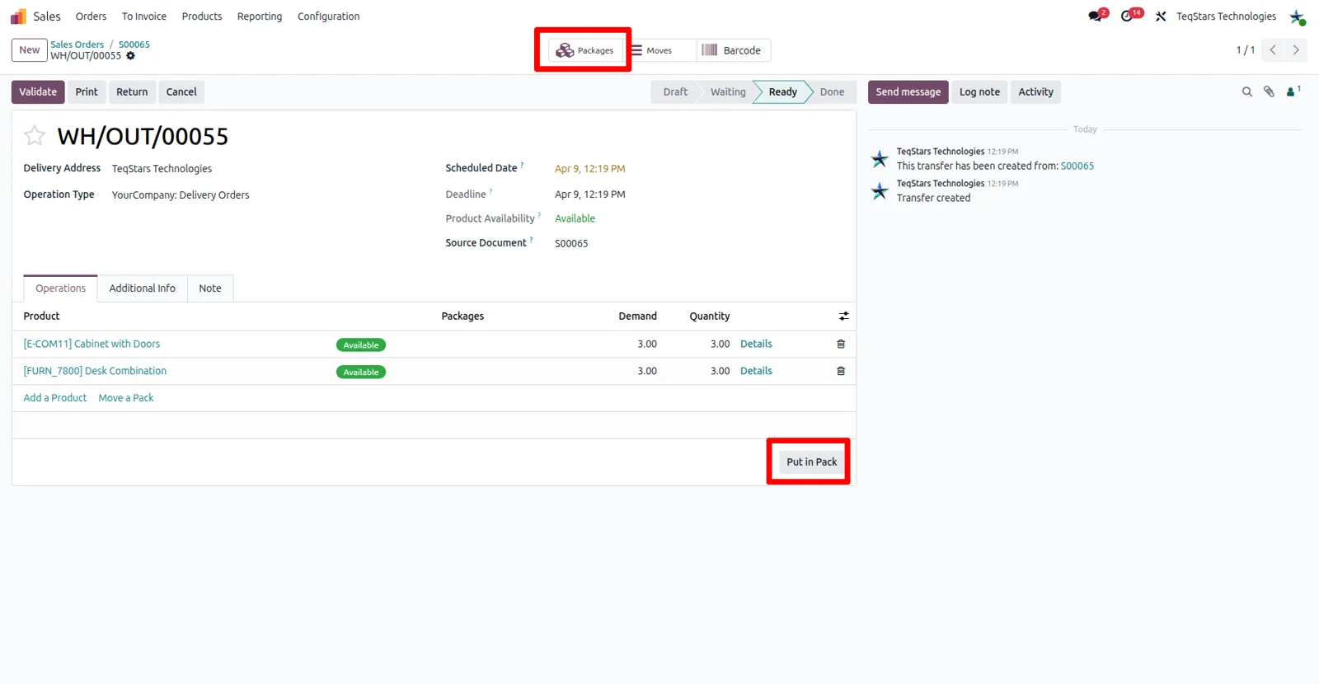The image size is (1319, 684).
Task: Search chatter messages
Action: point(1247,92)
